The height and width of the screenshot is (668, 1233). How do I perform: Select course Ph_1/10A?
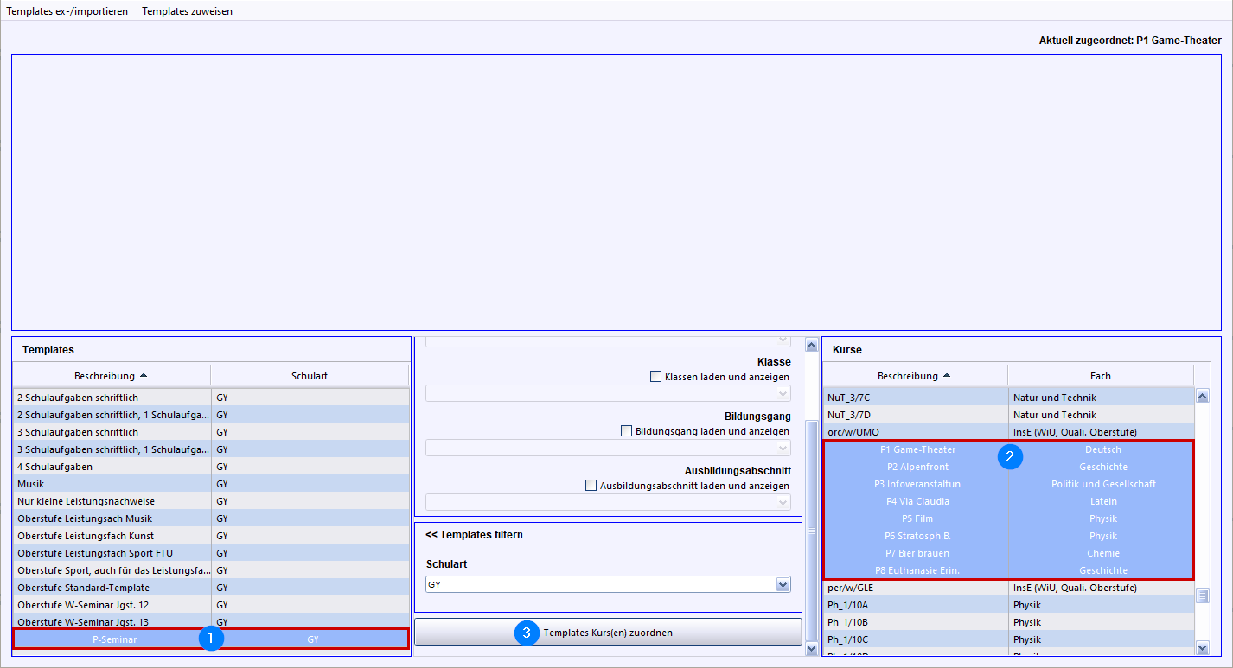coord(1008,605)
